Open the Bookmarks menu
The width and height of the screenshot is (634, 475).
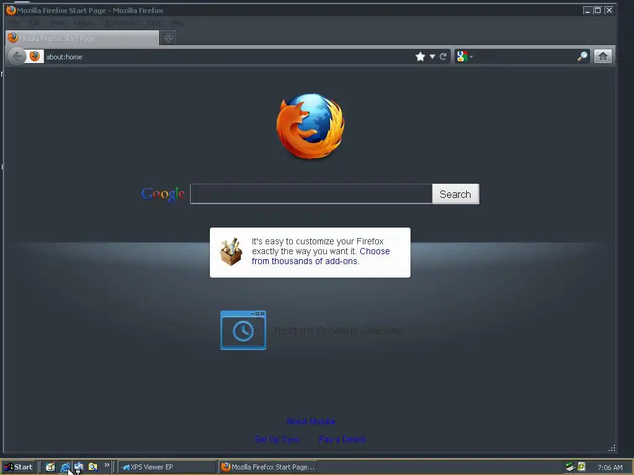click(120, 23)
